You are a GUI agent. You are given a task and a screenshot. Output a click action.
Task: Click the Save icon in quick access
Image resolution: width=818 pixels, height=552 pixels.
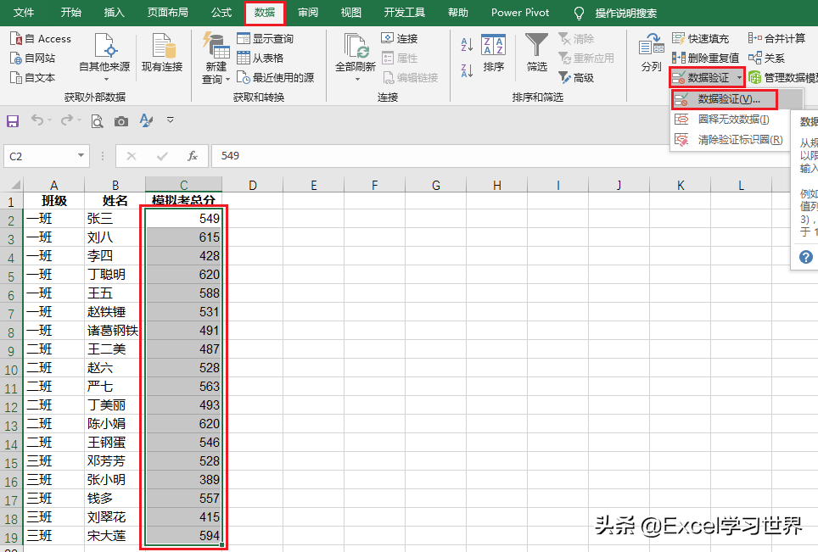[x=13, y=121]
